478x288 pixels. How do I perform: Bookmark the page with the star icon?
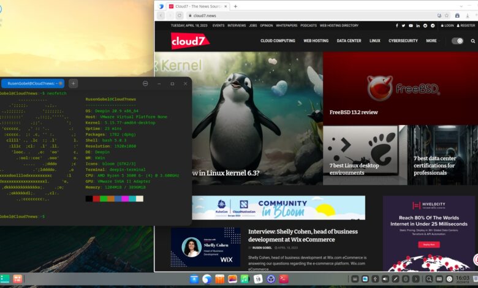click(x=447, y=15)
